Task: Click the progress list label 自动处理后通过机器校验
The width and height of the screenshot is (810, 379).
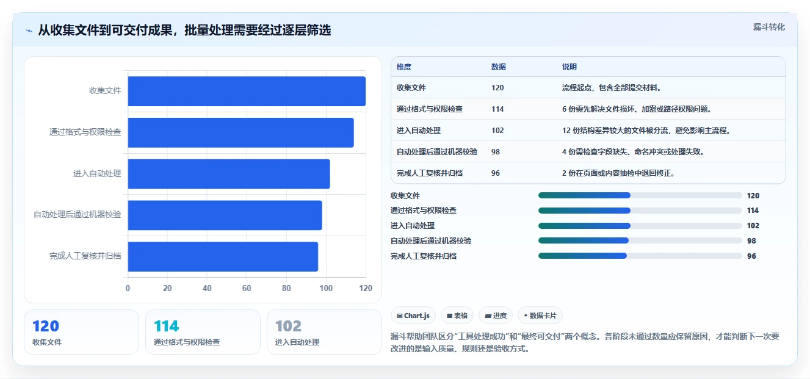Action: [431, 241]
